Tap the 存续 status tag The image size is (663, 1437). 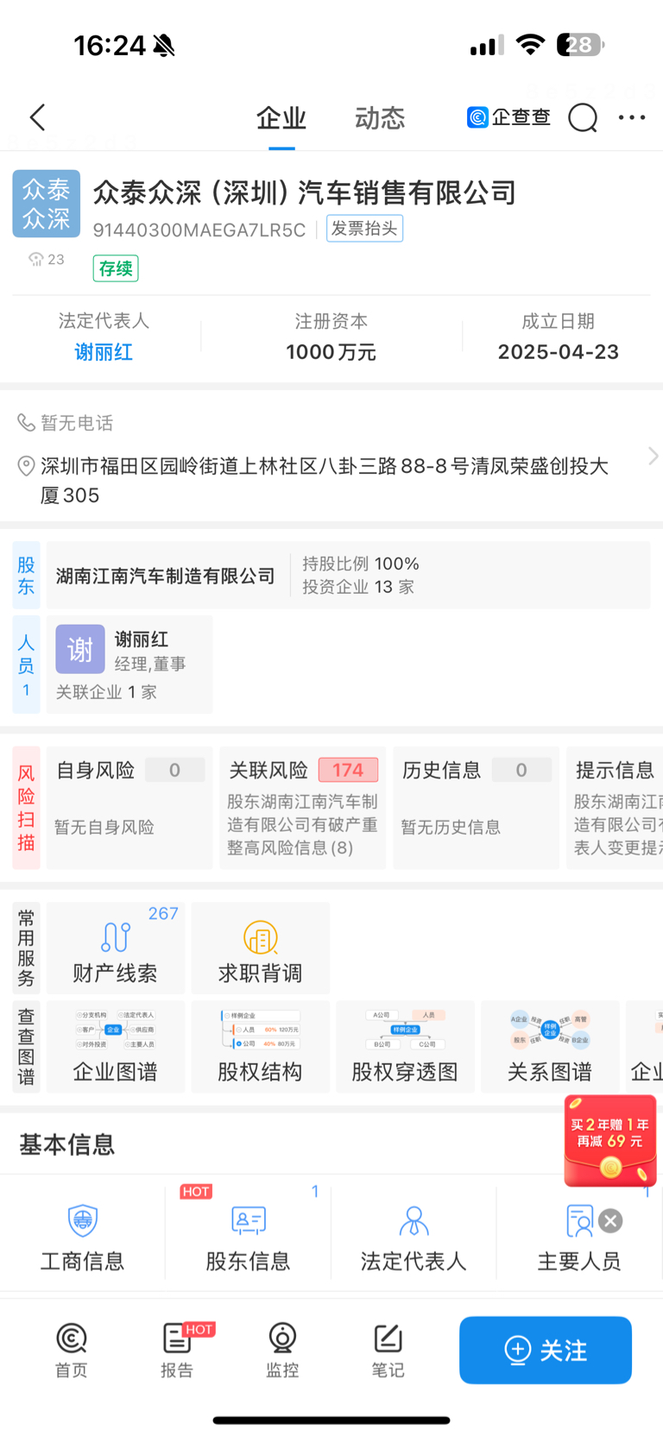click(116, 268)
